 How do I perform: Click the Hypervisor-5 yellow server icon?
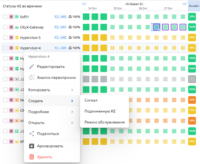(17, 38)
